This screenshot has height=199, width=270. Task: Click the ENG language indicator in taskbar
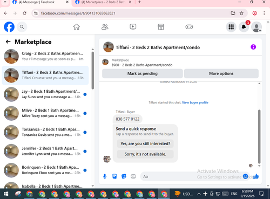[x=234, y=194]
